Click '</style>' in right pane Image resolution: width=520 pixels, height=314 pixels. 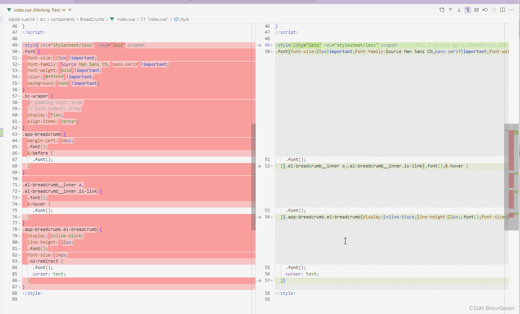286,293
